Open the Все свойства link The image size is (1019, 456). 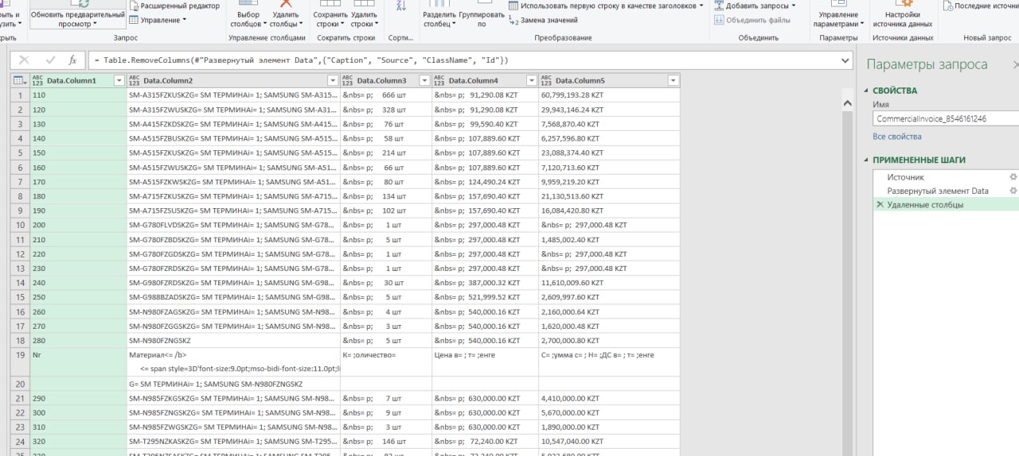(x=896, y=137)
